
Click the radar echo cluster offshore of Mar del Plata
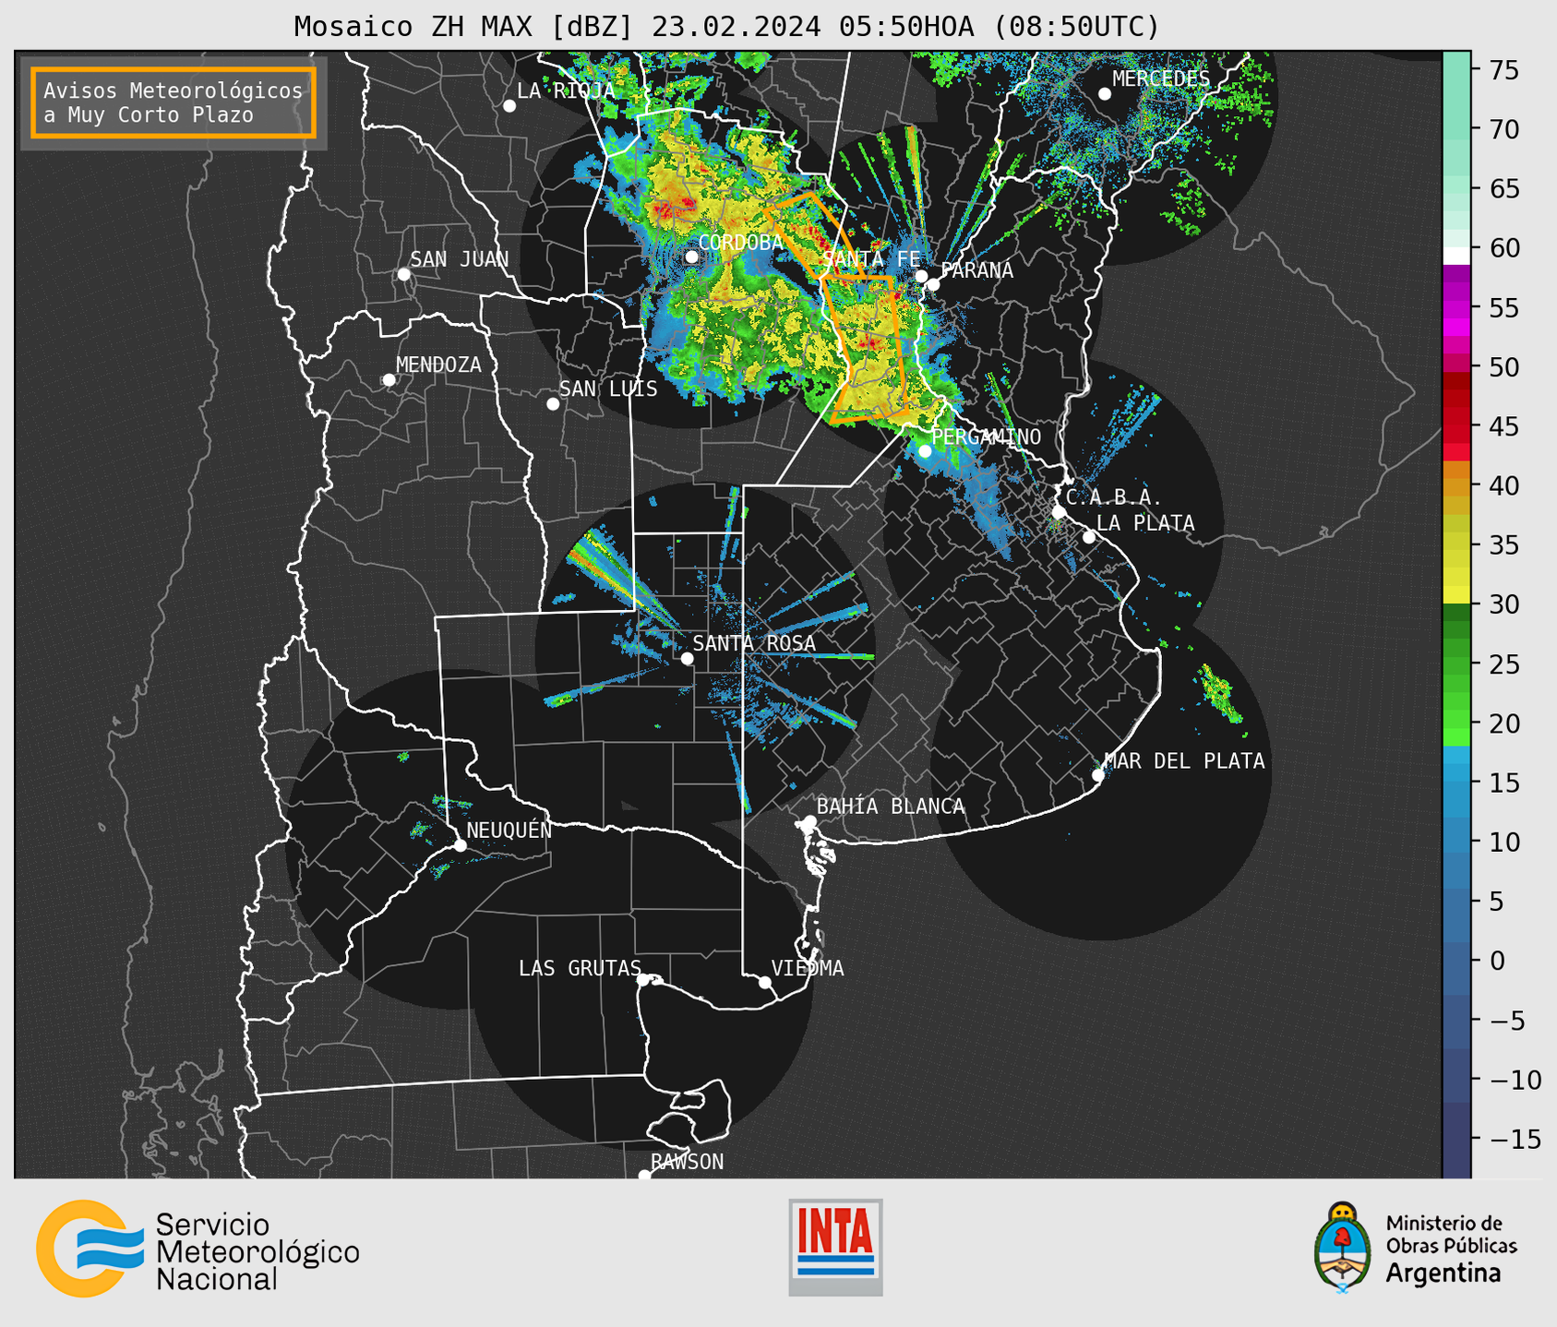[1220, 693]
